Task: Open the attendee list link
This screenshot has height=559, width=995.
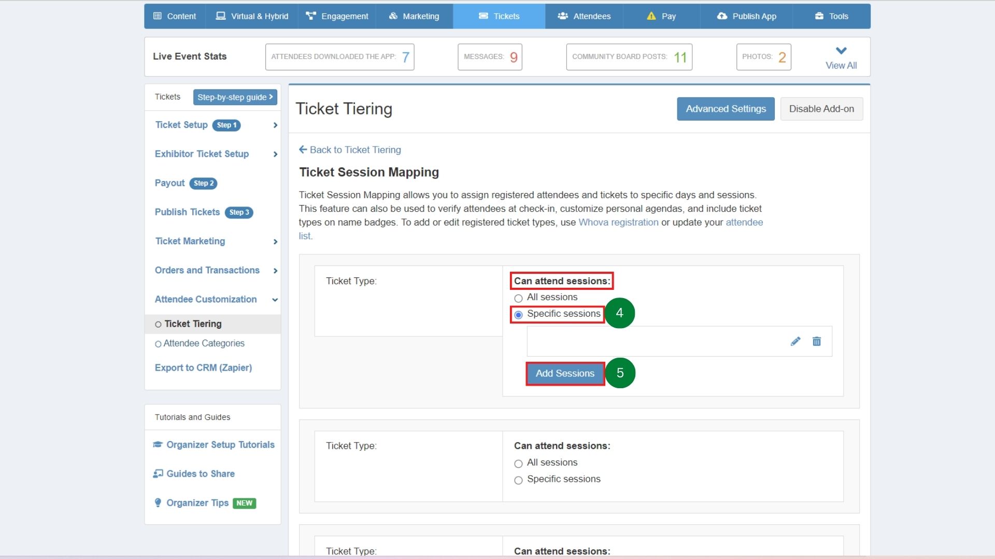Action: [744, 222]
